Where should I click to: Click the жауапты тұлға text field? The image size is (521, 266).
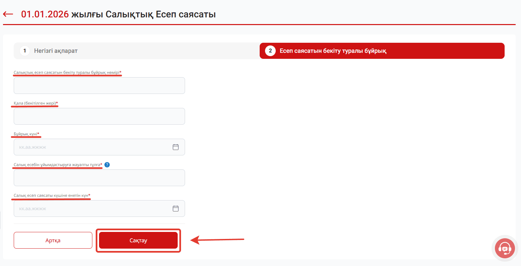pos(99,178)
